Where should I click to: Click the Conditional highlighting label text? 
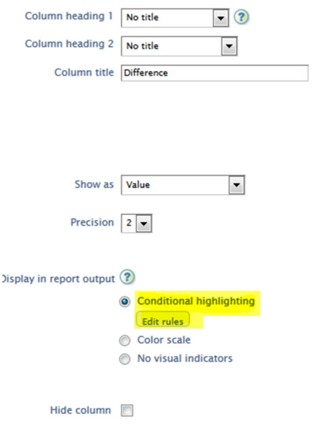tap(196, 301)
